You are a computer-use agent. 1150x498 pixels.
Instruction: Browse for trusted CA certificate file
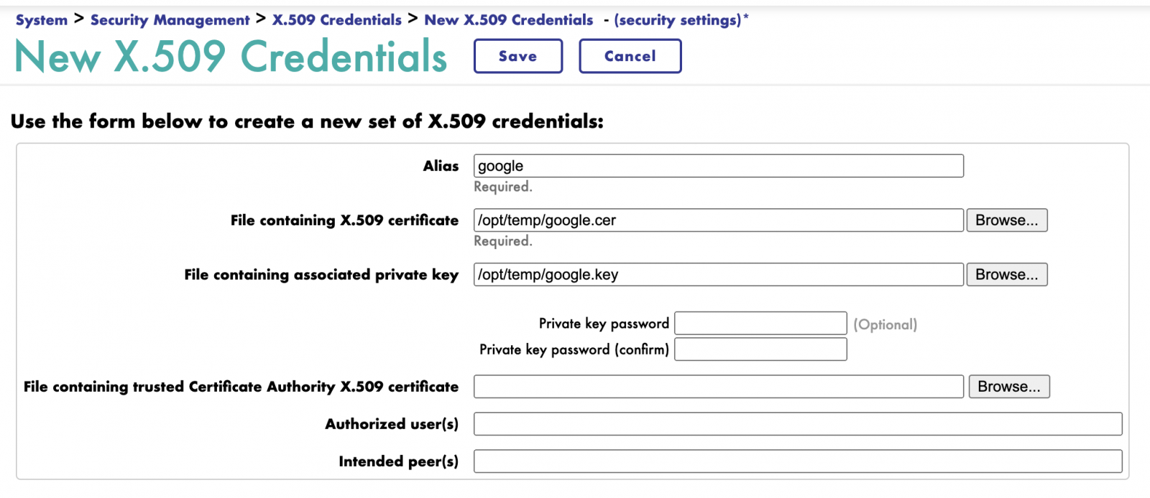[x=1009, y=387]
